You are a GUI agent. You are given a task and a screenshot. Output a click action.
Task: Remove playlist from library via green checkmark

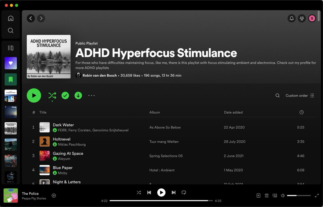click(x=65, y=95)
